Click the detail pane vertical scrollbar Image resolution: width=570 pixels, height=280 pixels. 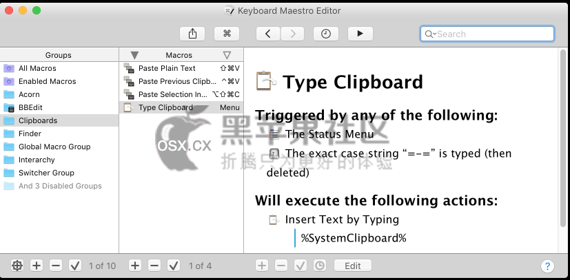(x=562, y=138)
